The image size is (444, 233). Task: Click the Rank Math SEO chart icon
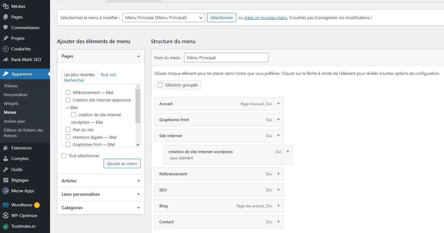(x=6, y=60)
